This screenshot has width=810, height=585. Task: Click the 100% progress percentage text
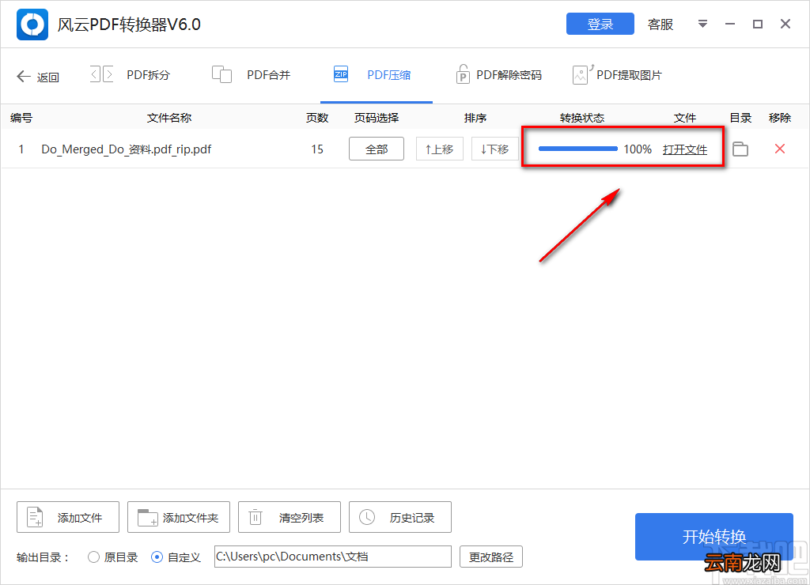pos(638,149)
